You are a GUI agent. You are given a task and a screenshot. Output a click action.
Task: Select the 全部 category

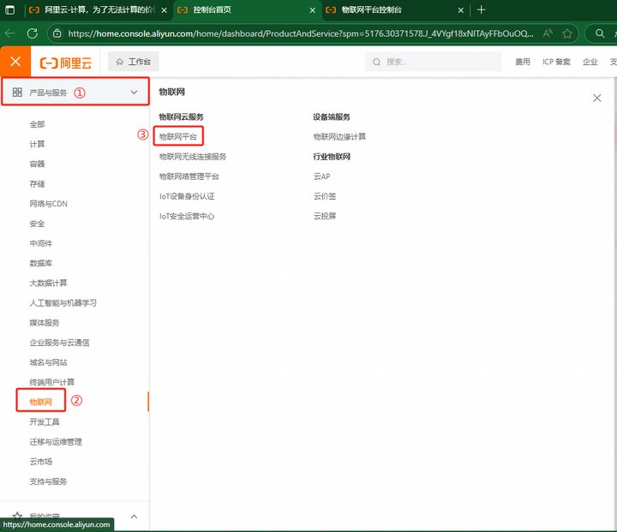coord(38,124)
